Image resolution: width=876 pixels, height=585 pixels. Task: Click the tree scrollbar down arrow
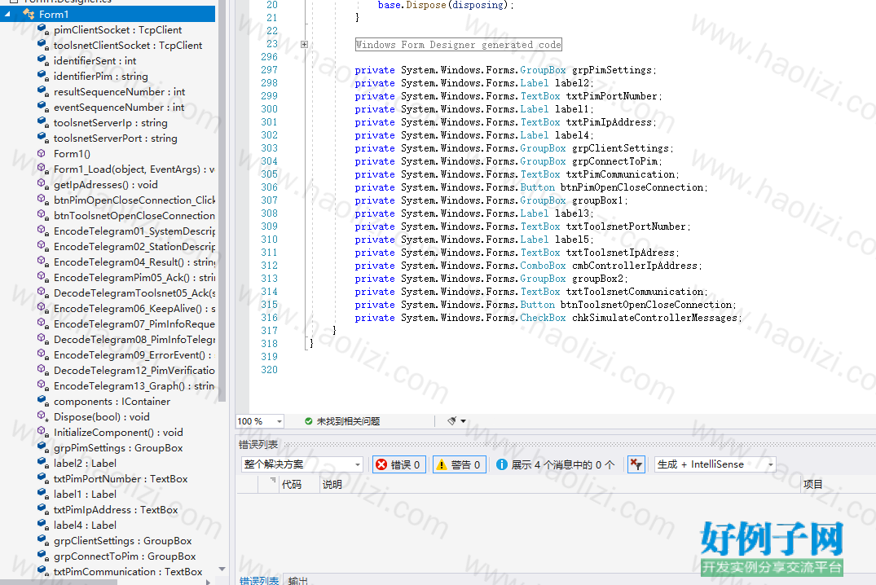pyautogui.click(x=222, y=570)
